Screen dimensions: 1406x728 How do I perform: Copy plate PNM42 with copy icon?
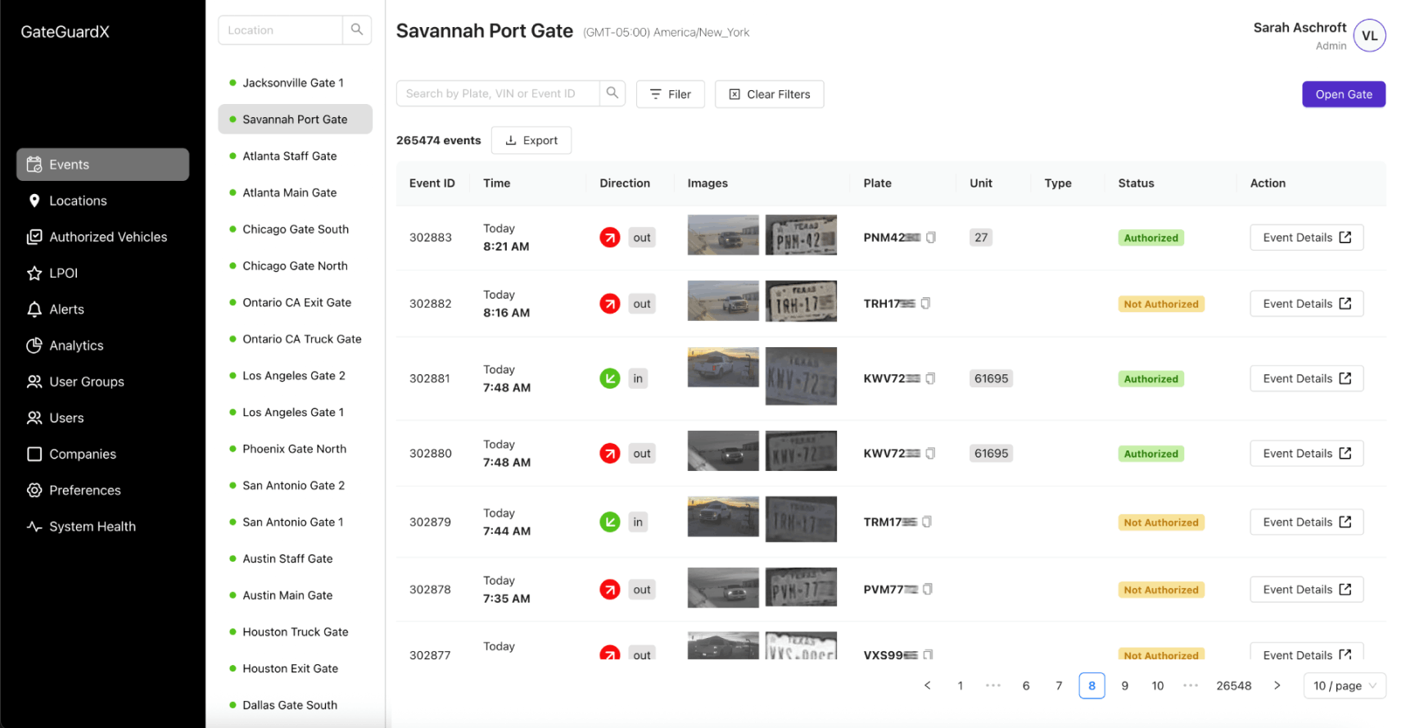(931, 237)
